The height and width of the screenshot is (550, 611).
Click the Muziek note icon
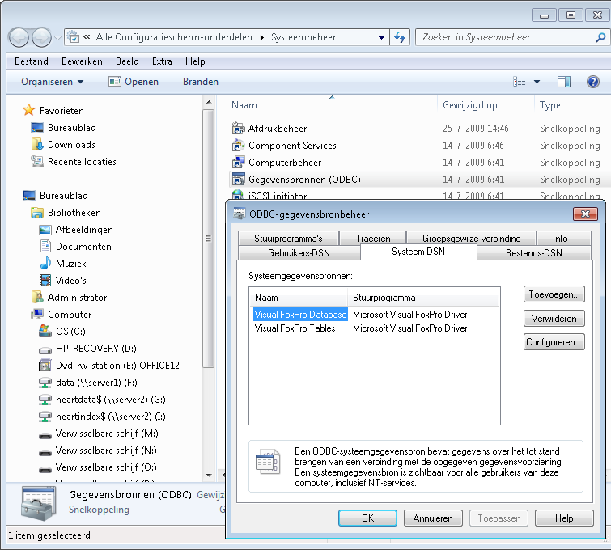pos(45,264)
